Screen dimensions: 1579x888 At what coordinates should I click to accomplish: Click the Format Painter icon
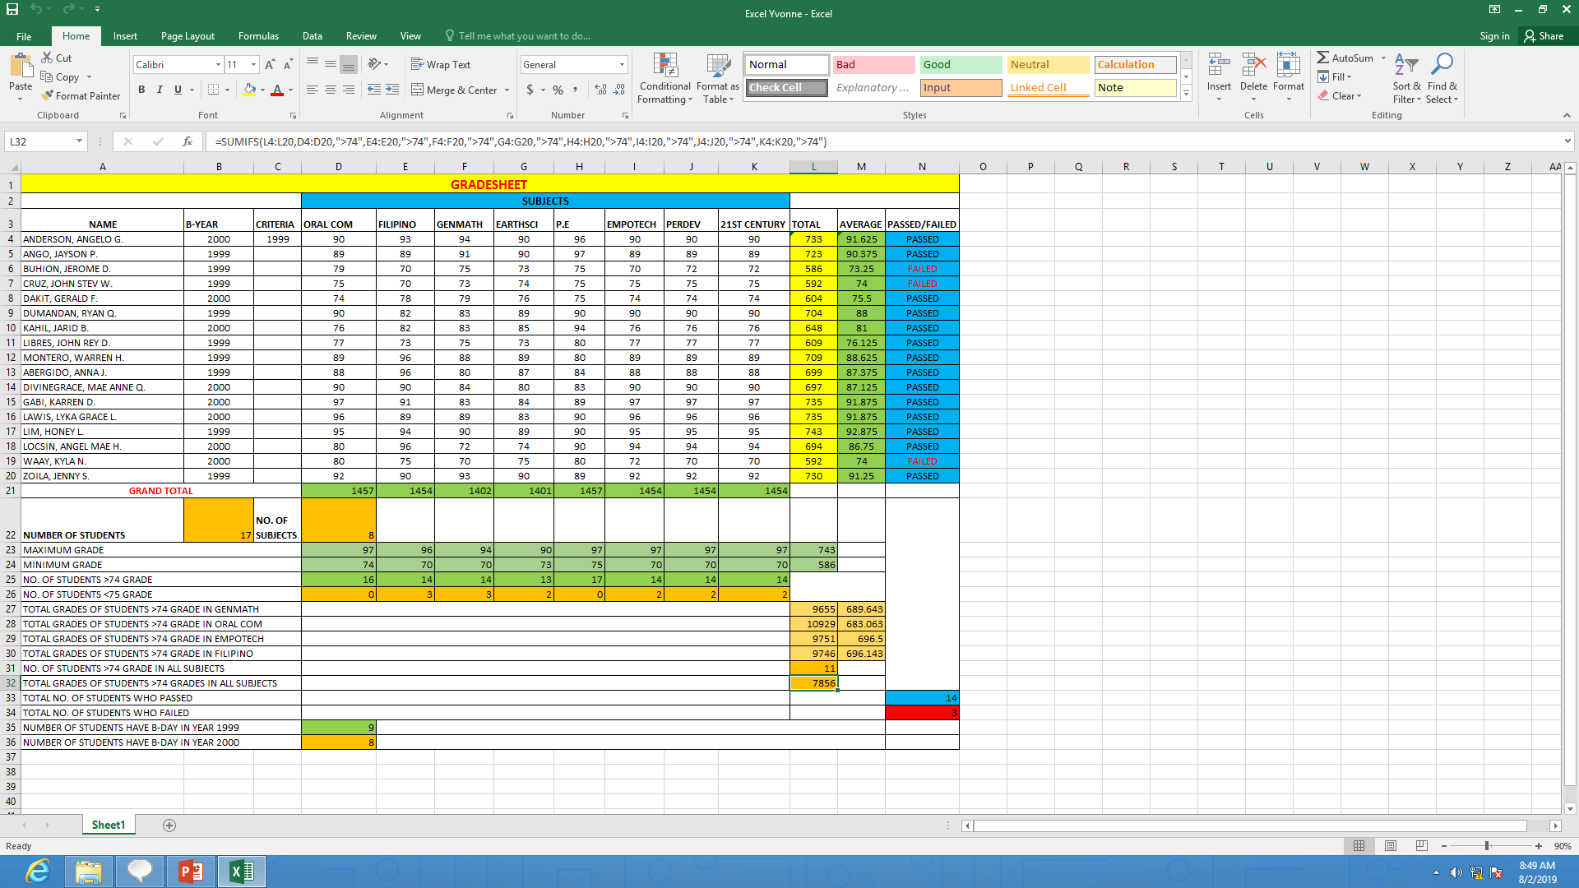coord(48,96)
